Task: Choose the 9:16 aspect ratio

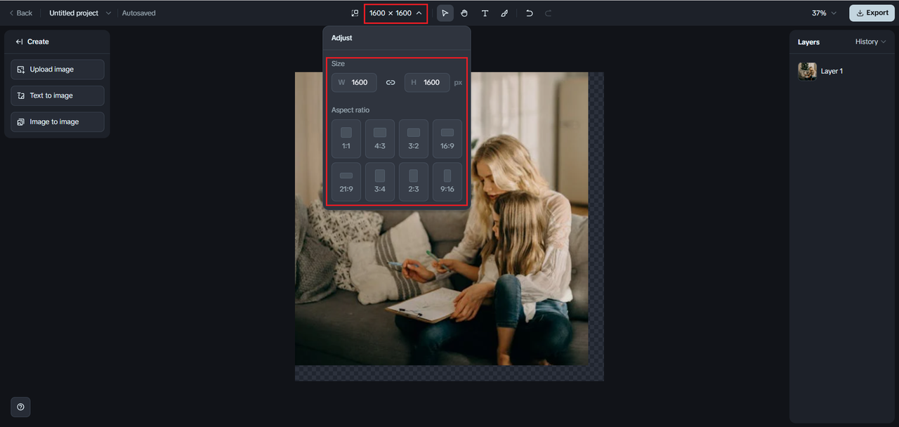Action: pos(447,182)
